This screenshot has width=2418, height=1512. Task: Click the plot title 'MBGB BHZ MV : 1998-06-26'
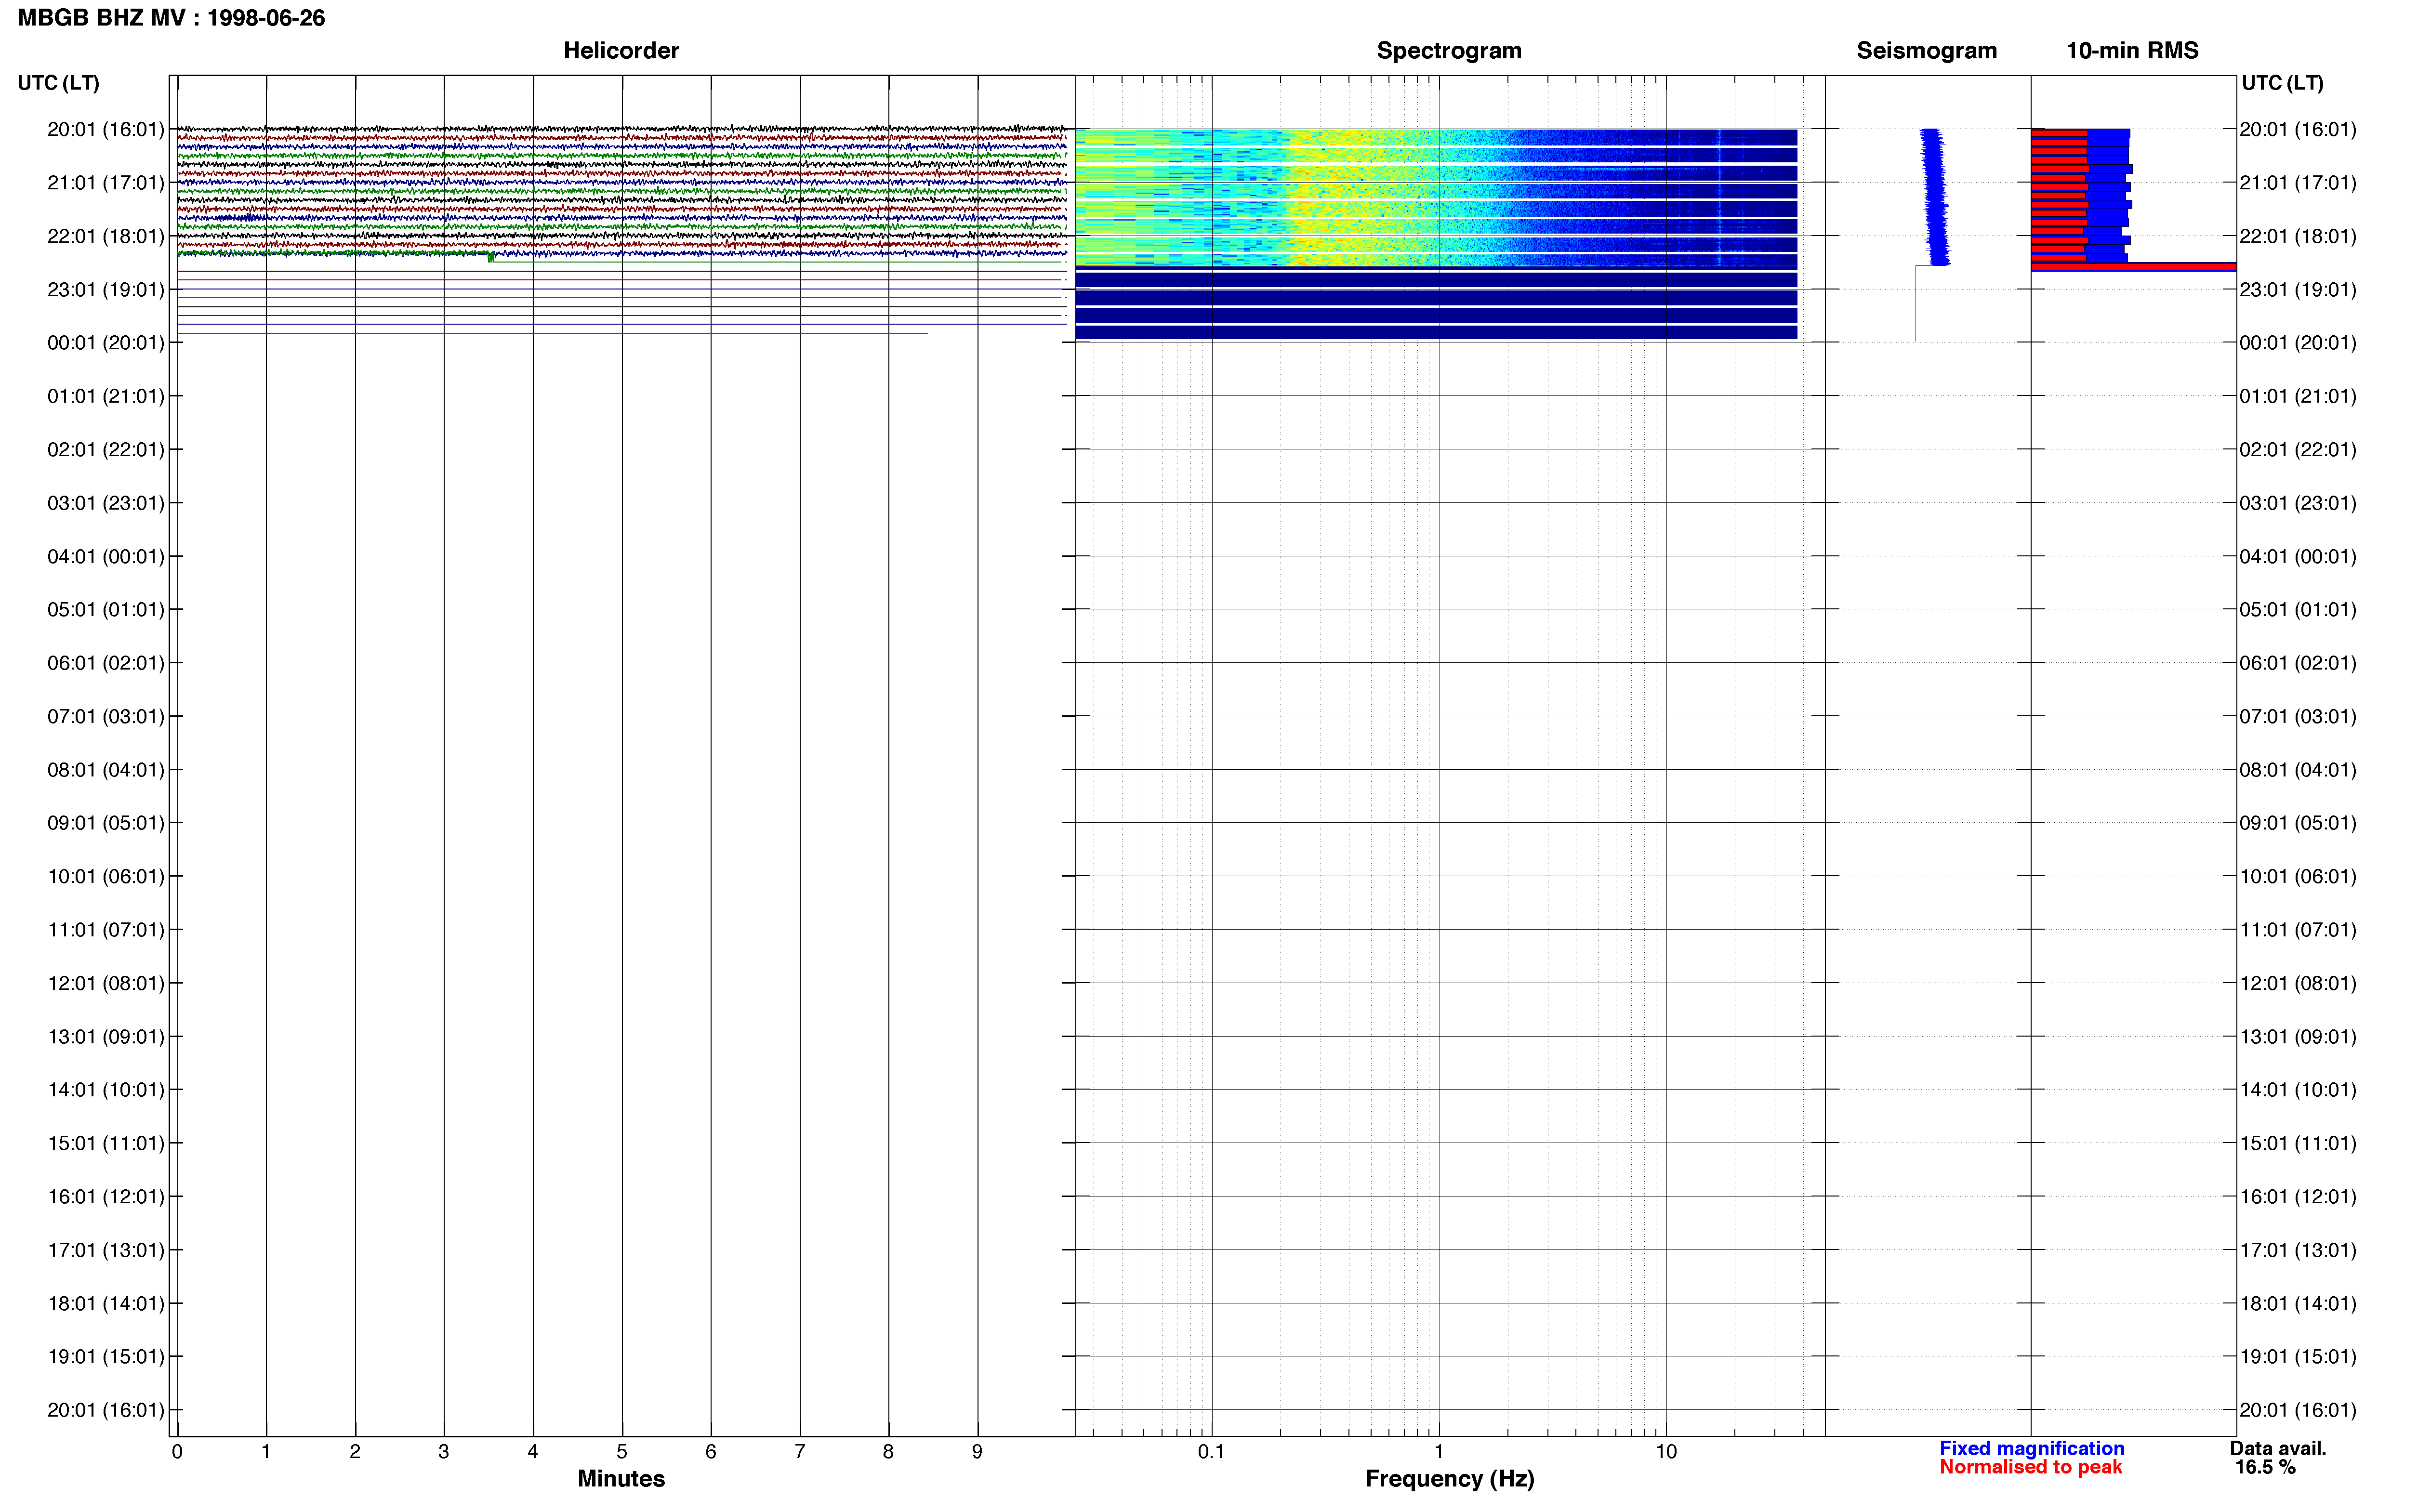pyautogui.click(x=171, y=18)
